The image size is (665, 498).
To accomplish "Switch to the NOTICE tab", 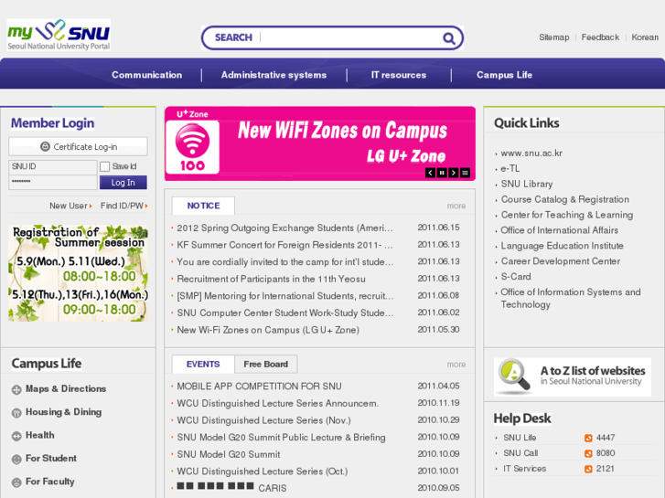I will click(x=203, y=206).
